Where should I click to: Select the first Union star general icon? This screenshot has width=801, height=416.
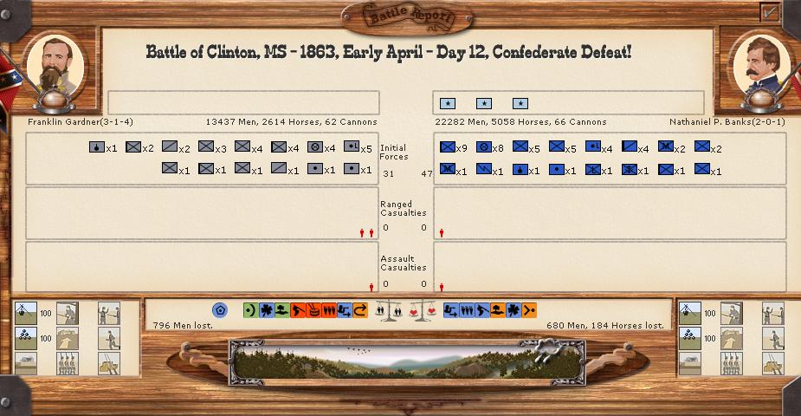tap(448, 104)
